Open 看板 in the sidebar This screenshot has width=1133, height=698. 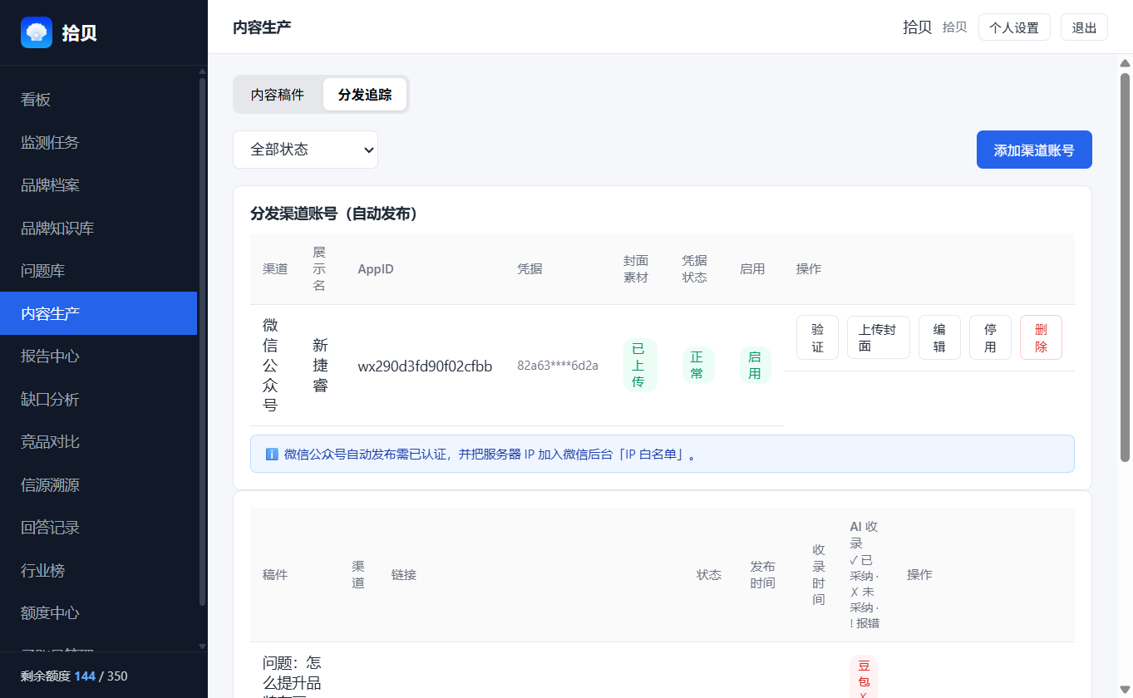pyautogui.click(x=98, y=100)
